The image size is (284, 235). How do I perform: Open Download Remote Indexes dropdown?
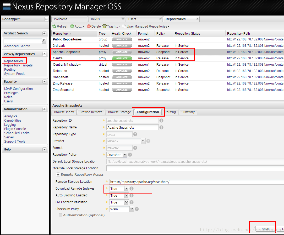click(127, 189)
